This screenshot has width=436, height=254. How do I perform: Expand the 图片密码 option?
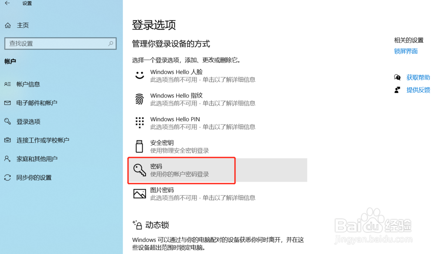point(218,194)
